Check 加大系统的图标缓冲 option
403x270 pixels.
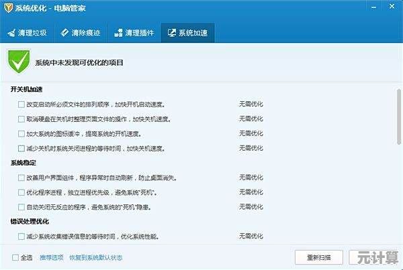click(x=21, y=134)
